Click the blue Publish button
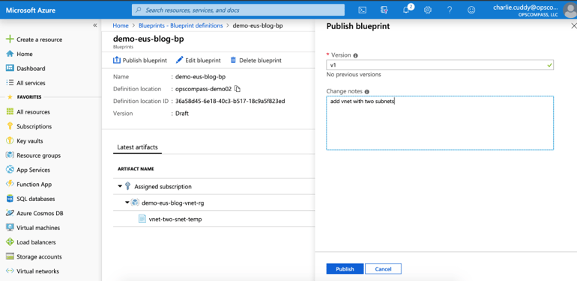 pos(345,269)
